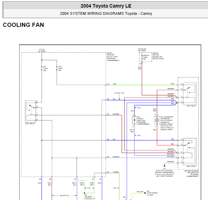Click the "2004 SYSTEM WIRING DIAGRAMS Toyota - Camry" subtitle
The height and width of the screenshot is (200, 208).
(106, 13)
